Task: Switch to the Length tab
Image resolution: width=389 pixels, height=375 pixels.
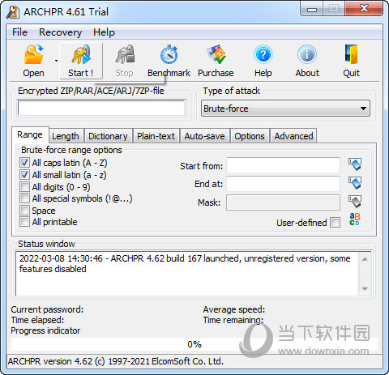Action: 66,136
